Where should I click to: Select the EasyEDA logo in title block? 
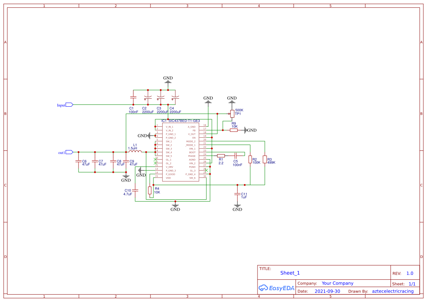pos(277,288)
